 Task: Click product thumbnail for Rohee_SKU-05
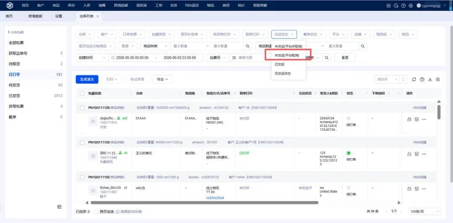(93, 191)
